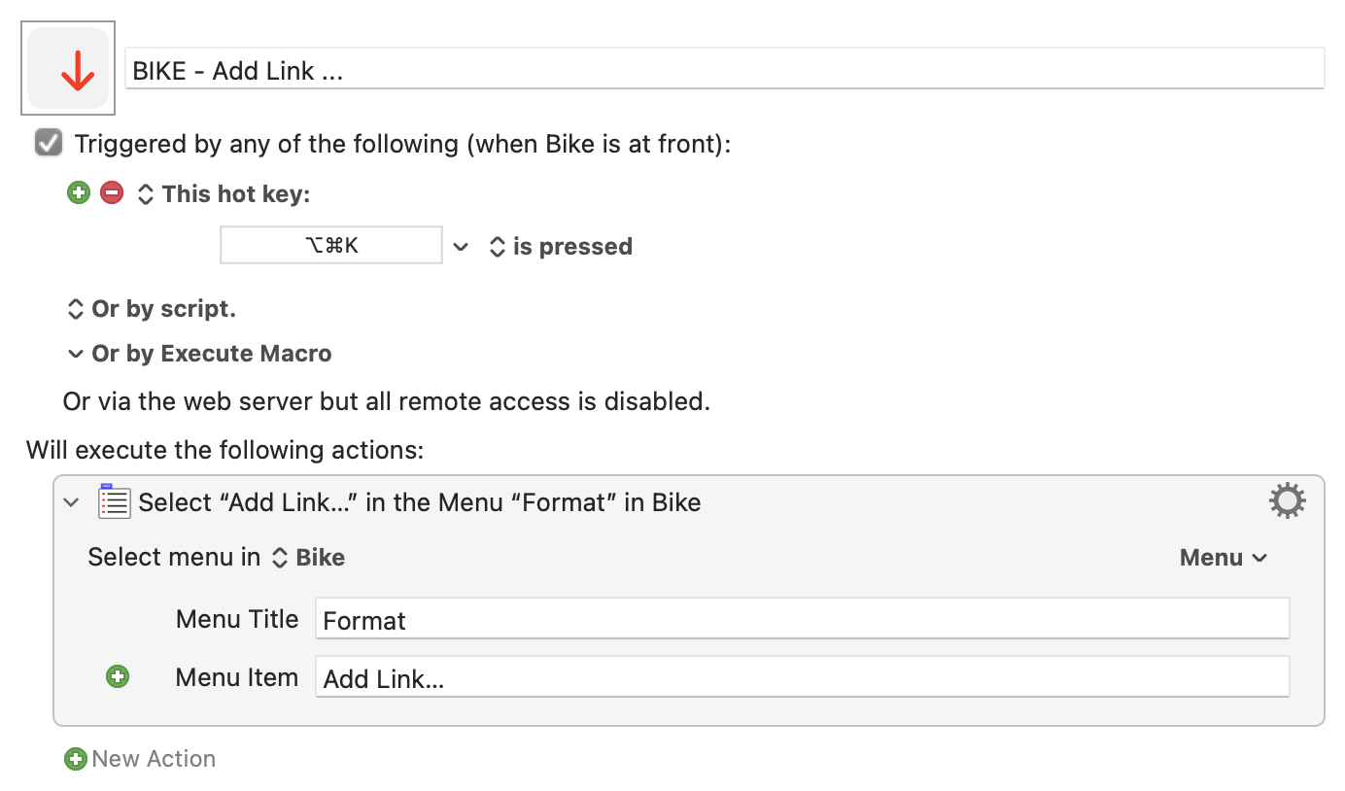
Task: Click the green plus beside New Action
Action: pos(75,759)
